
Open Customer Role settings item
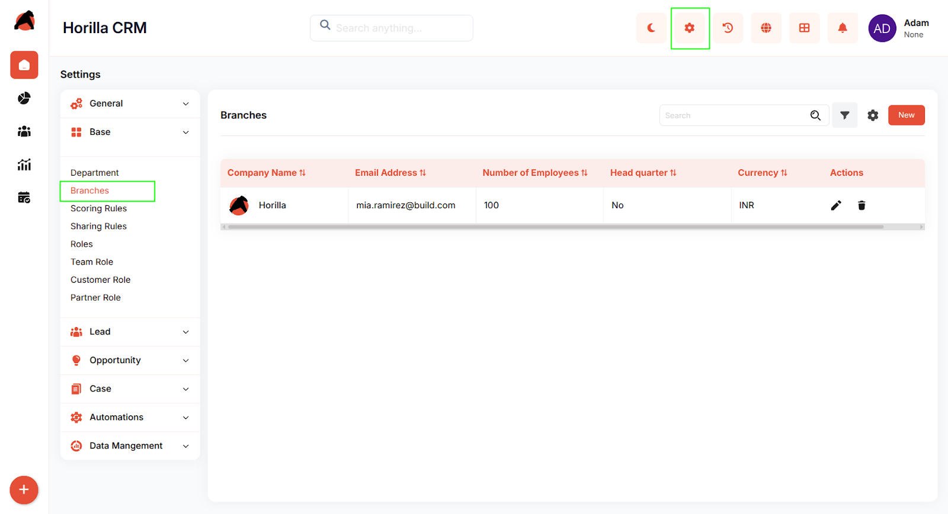[x=101, y=279]
